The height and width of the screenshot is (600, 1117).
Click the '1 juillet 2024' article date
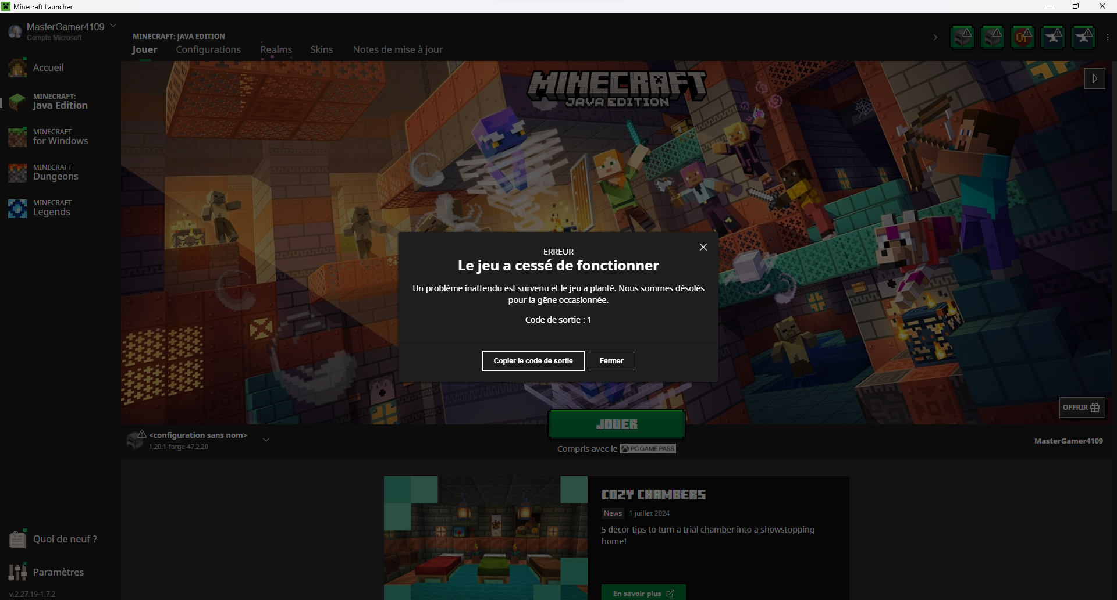649,513
